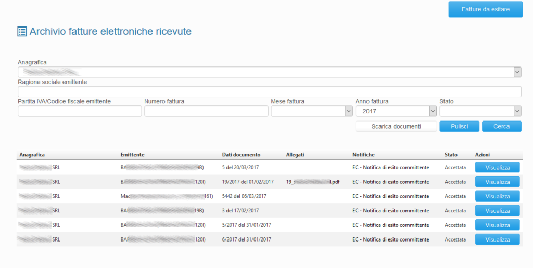Expand the Stato filter dropdown
This screenshot has height=268, width=533.
click(480, 111)
